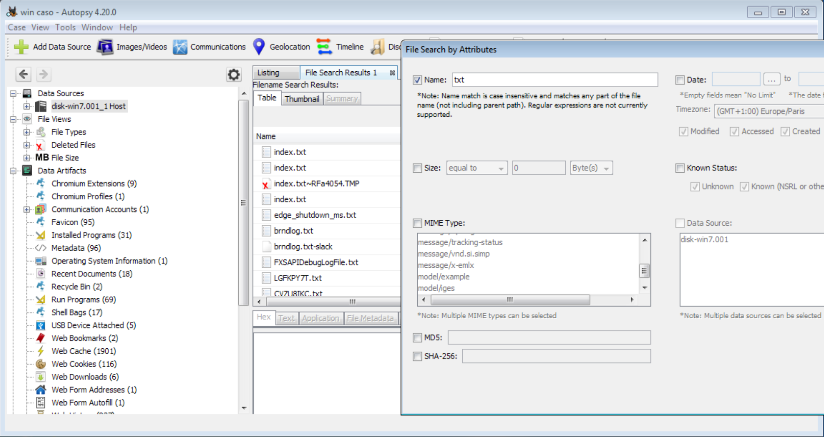Image resolution: width=824 pixels, height=437 pixels.
Task: Expand the Deleted Files tree node
Action: pyautogui.click(x=27, y=145)
